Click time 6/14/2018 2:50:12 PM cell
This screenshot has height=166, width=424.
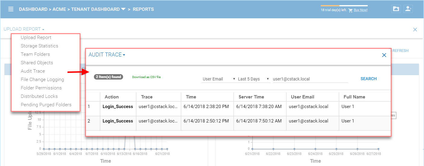coord(206,121)
